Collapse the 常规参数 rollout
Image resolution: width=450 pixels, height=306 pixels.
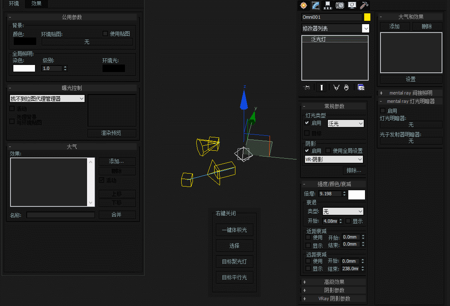coord(334,106)
